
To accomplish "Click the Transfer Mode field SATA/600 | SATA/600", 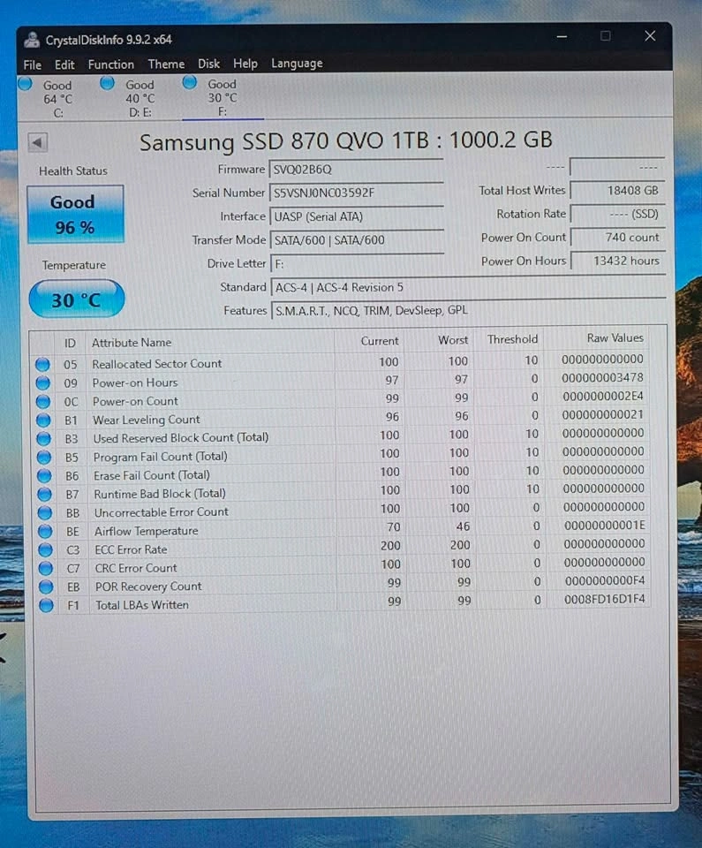I will [357, 239].
